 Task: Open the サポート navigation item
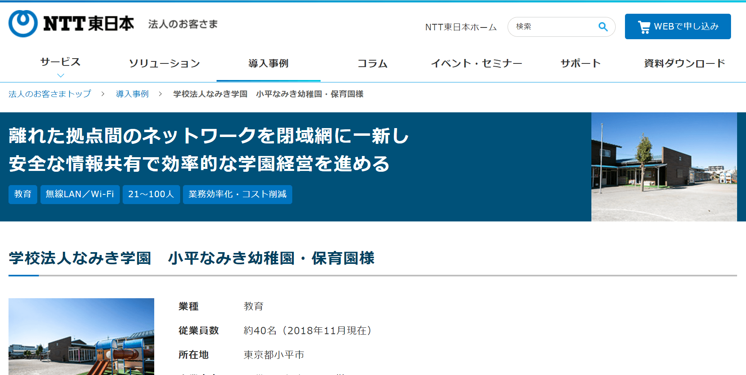[x=580, y=63]
